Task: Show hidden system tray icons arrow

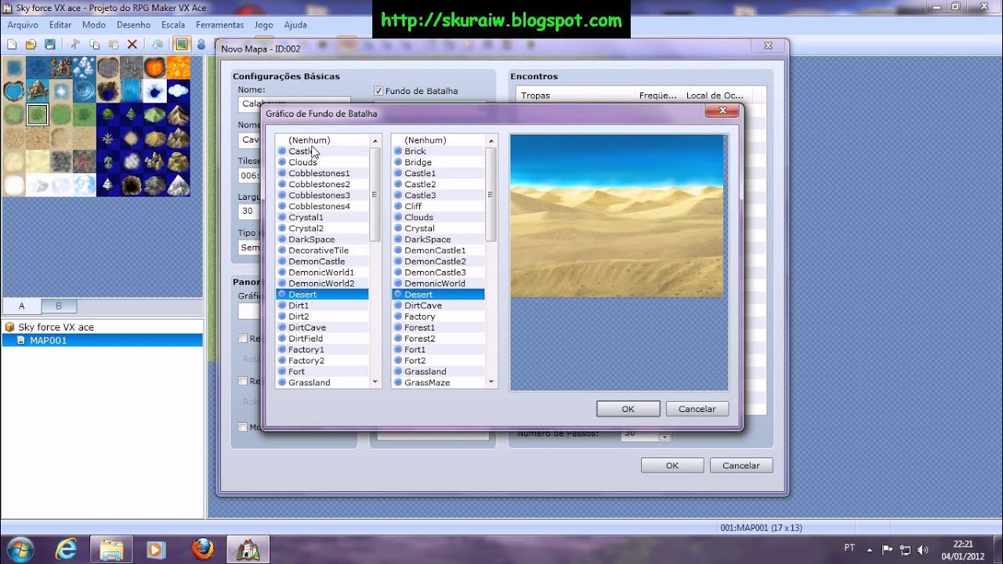Action: click(x=869, y=549)
